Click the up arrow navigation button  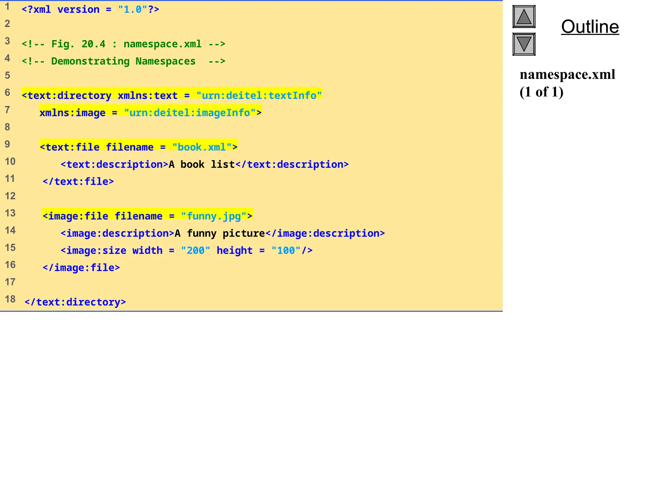524,17
